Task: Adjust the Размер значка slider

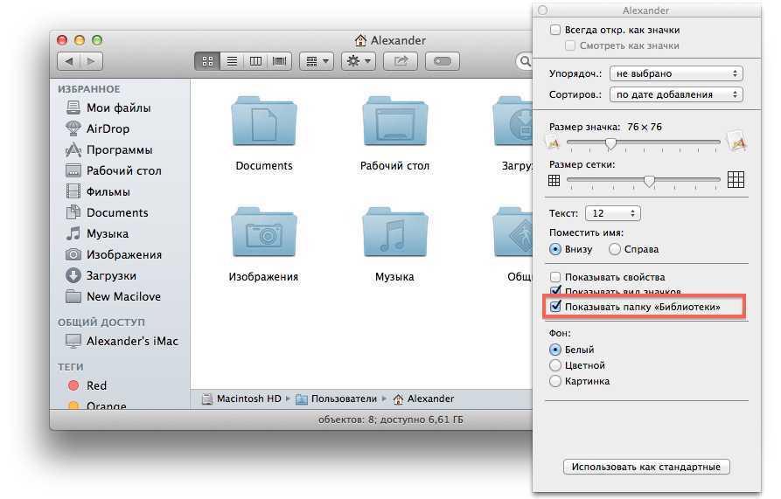Action: point(610,143)
